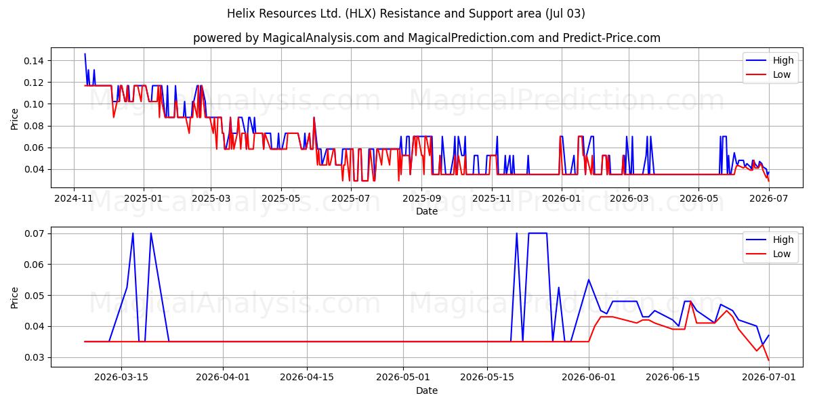Select the top chart y-axis value '0.08'
The height and width of the screenshot is (406, 813).
(x=35, y=126)
